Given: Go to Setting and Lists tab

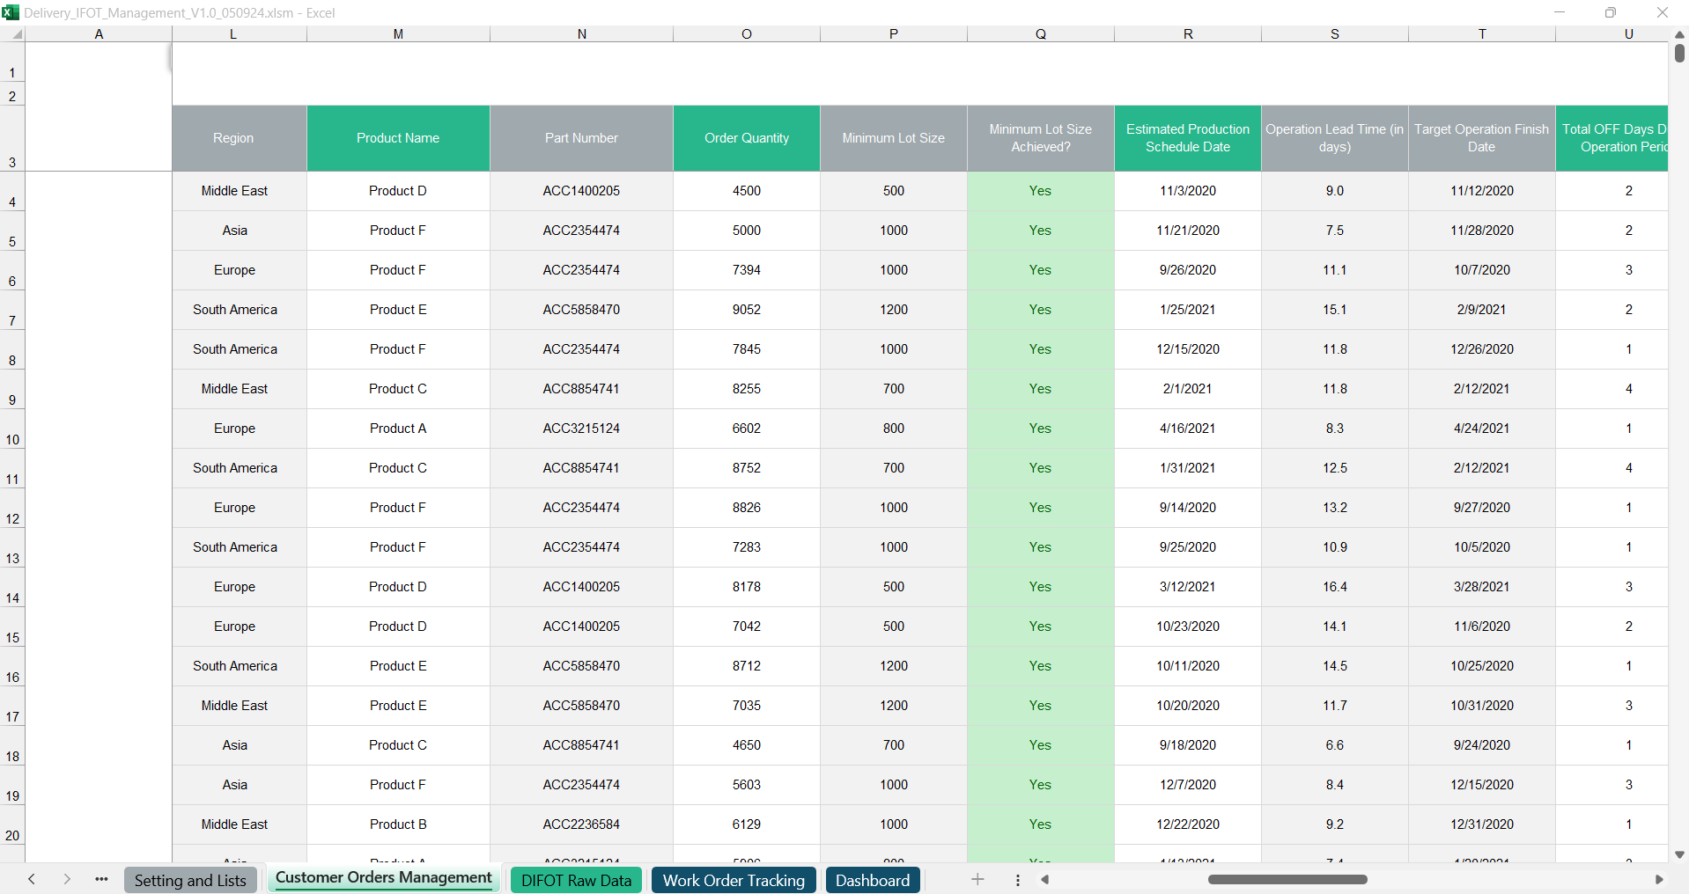Looking at the screenshot, I should (190, 881).
